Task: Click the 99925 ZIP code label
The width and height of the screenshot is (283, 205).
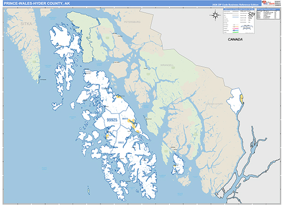Action: coord(112,120)
